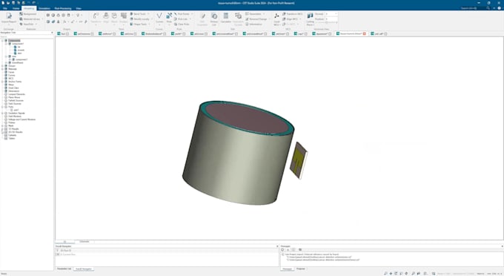The width and height of the screenshot is (504, 276).
Task: Toggle the Local WCS
Action: click(276, 19)
